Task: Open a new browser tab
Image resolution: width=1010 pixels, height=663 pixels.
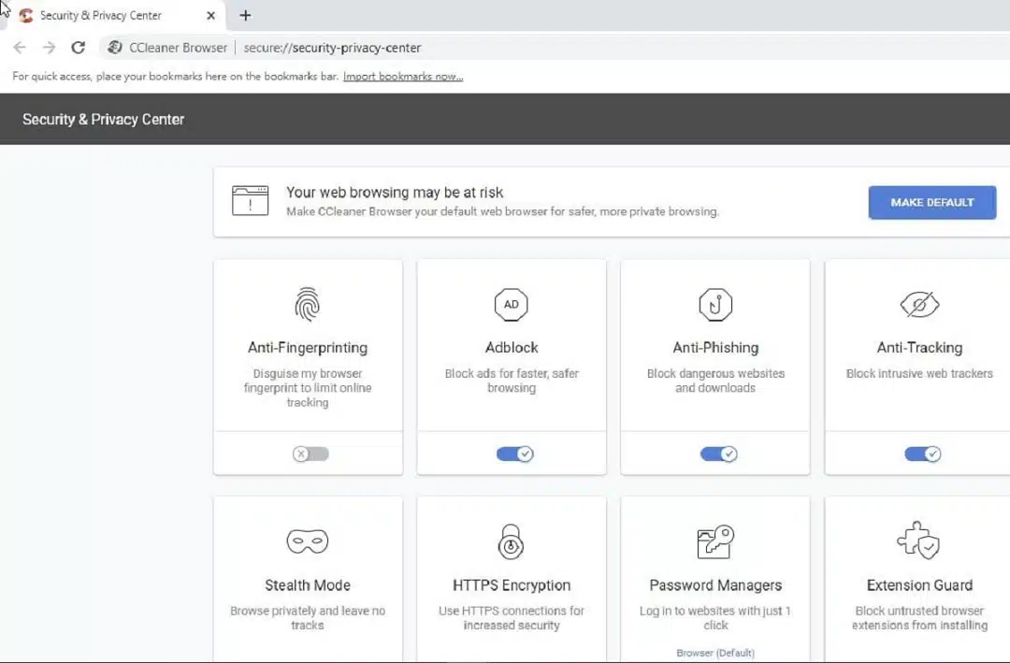Action: pyautogui.click(x=245, y=15)
